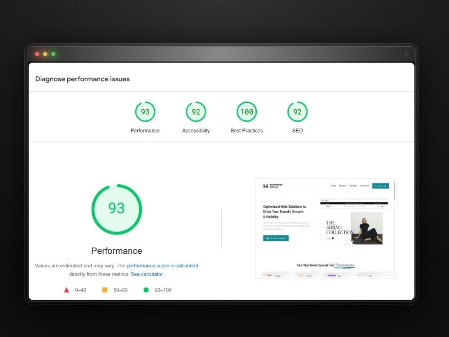Viewport: 449px width, 337px height.
Task: Click the large Performance heading text
Action: (117, 251)
